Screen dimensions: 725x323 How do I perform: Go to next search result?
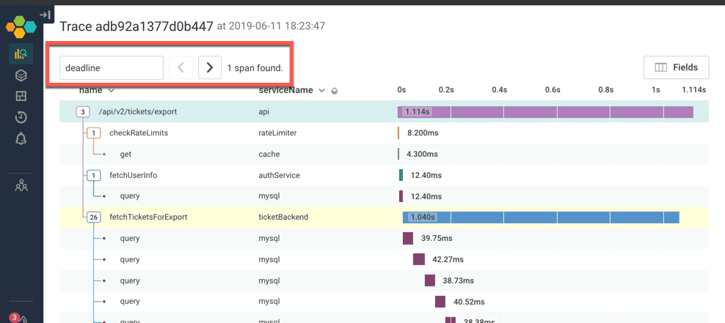pos(209,68)
